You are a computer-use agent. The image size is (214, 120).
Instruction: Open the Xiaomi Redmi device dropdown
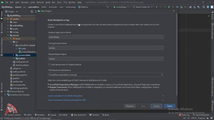(143, 7)
